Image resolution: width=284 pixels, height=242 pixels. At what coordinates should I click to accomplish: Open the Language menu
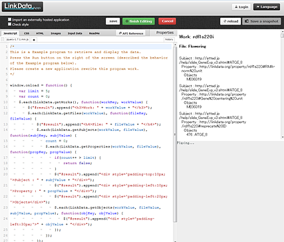pos(267,7)
